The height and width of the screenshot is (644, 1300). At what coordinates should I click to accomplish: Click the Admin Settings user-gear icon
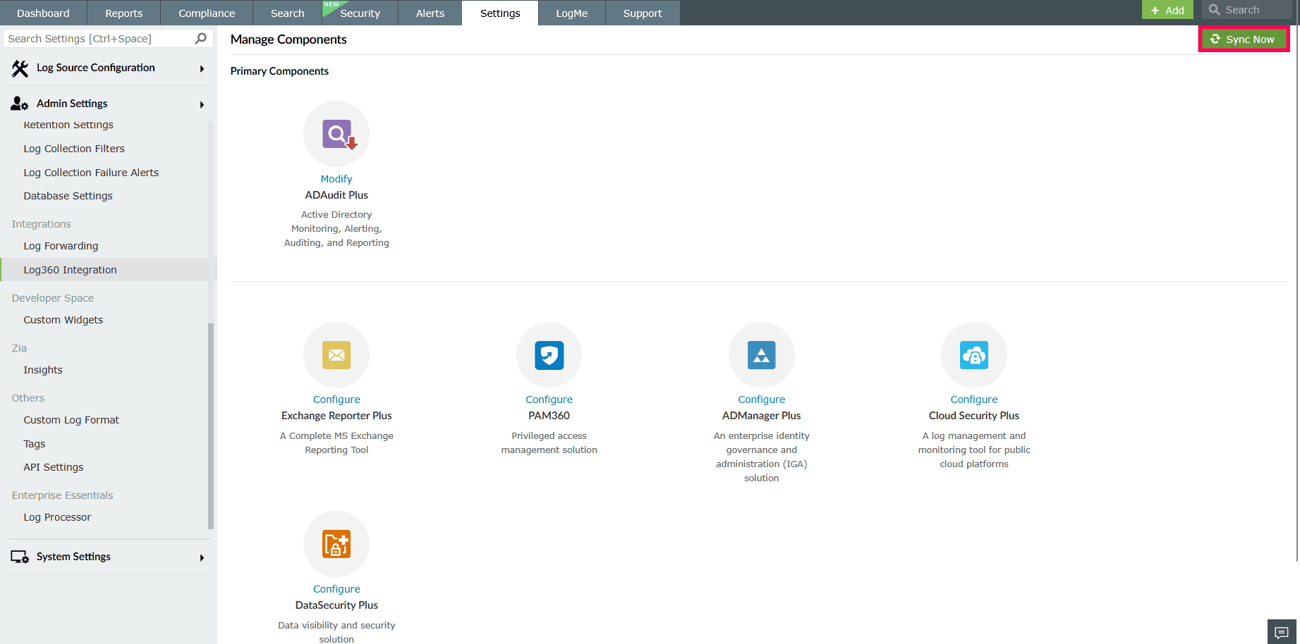[x=19, y=103]
